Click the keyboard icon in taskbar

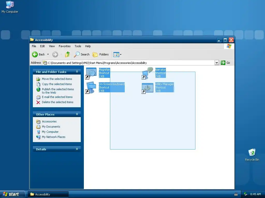click(x=236, y=194)
